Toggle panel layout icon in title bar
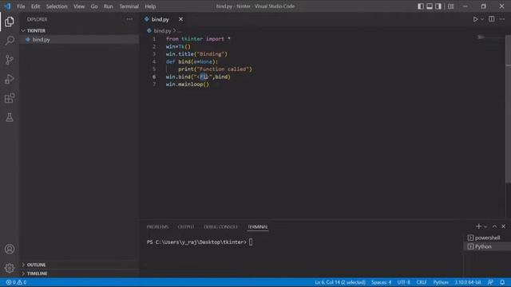This screenshot has width=511, height=287. click(x=430, y=6)
